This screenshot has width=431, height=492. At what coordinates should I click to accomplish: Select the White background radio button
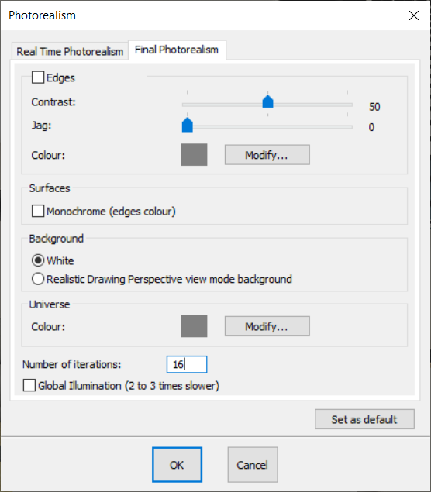38,260
